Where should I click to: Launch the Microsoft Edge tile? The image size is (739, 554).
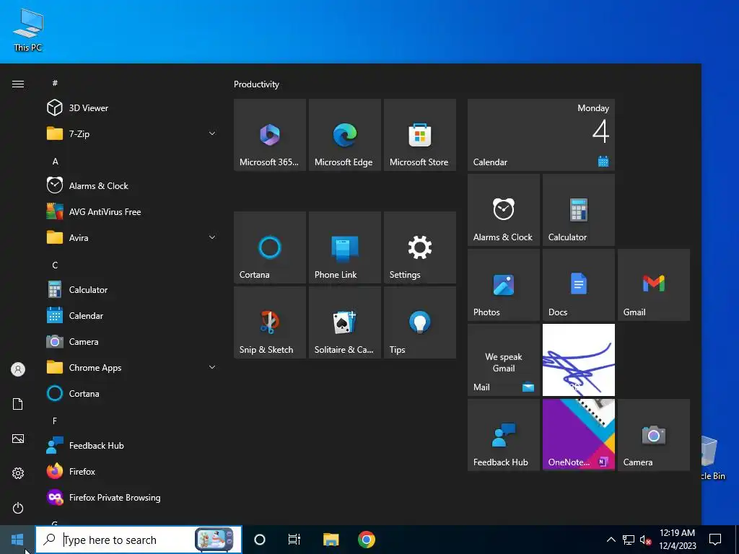click(344, 135)
